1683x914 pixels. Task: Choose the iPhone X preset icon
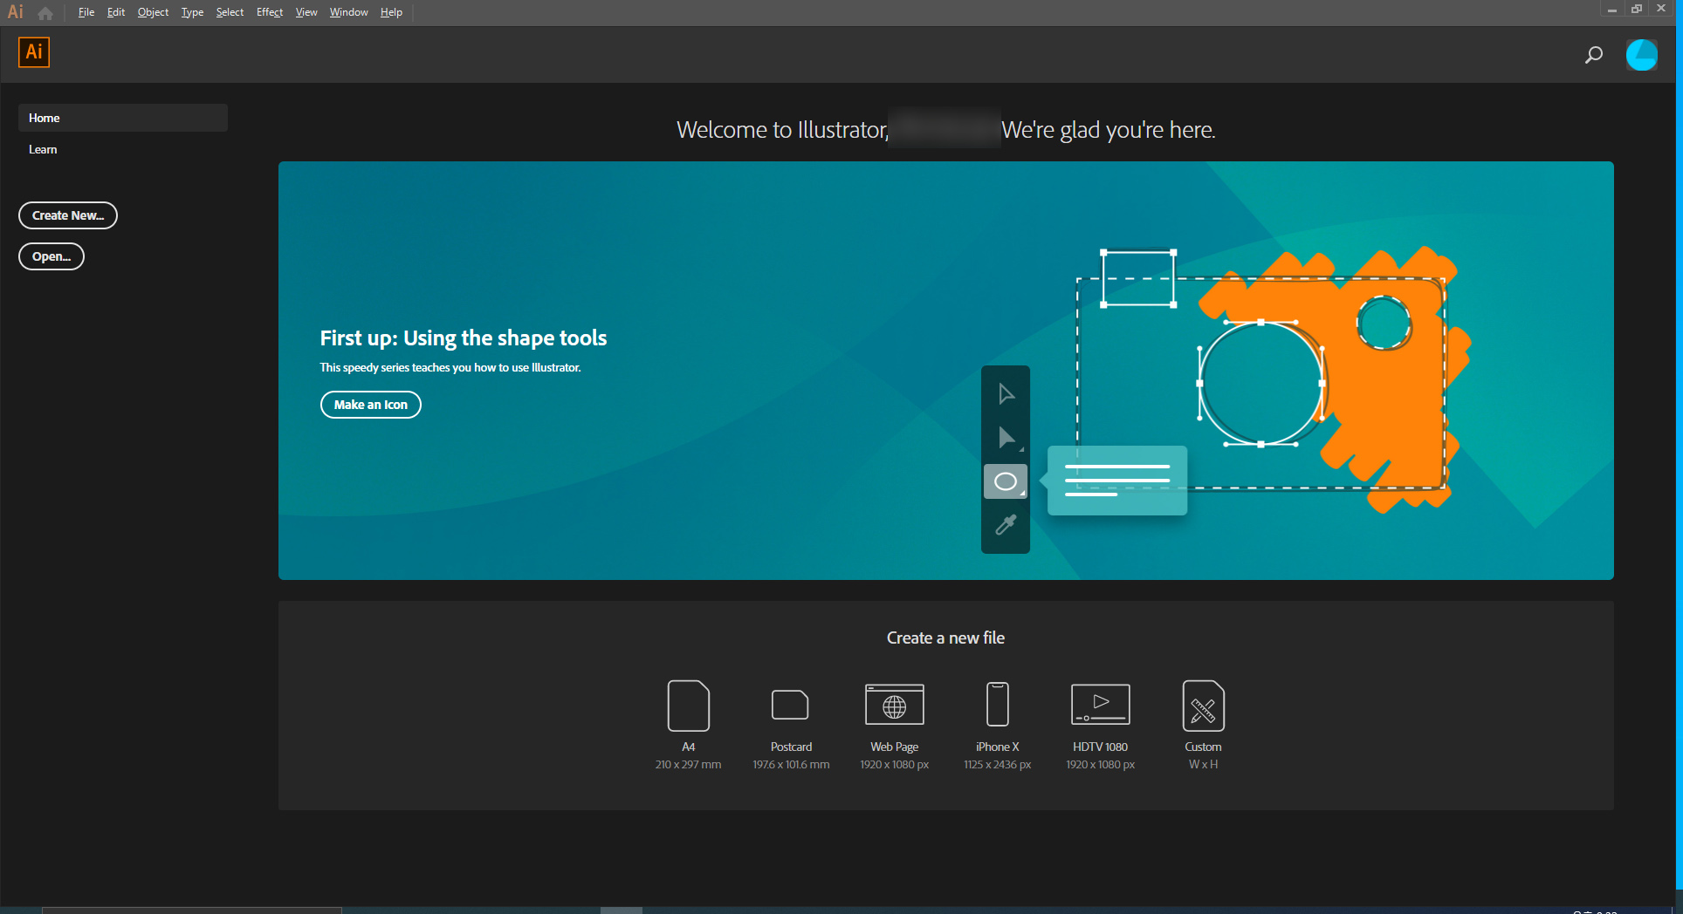pyautogui.click(x=998, y=705)
